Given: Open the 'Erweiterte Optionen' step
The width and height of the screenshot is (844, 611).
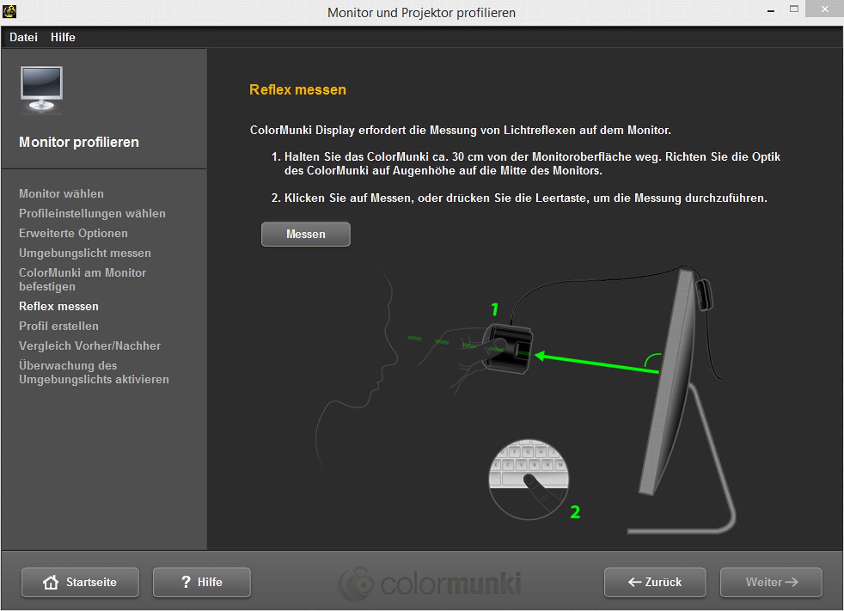Looking at the screenshot, I should point(73,233).
